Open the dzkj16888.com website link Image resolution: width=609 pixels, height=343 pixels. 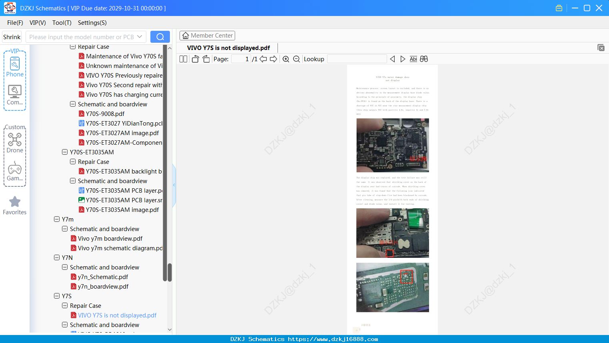[x=333, y=339]
